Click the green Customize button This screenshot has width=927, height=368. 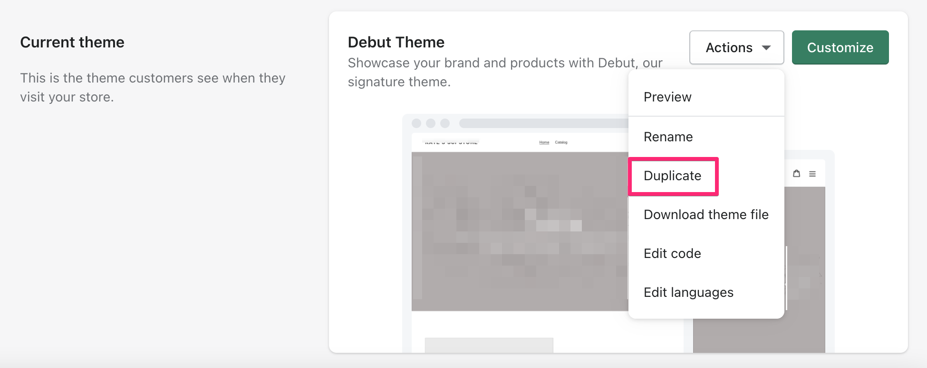point(840,47)
